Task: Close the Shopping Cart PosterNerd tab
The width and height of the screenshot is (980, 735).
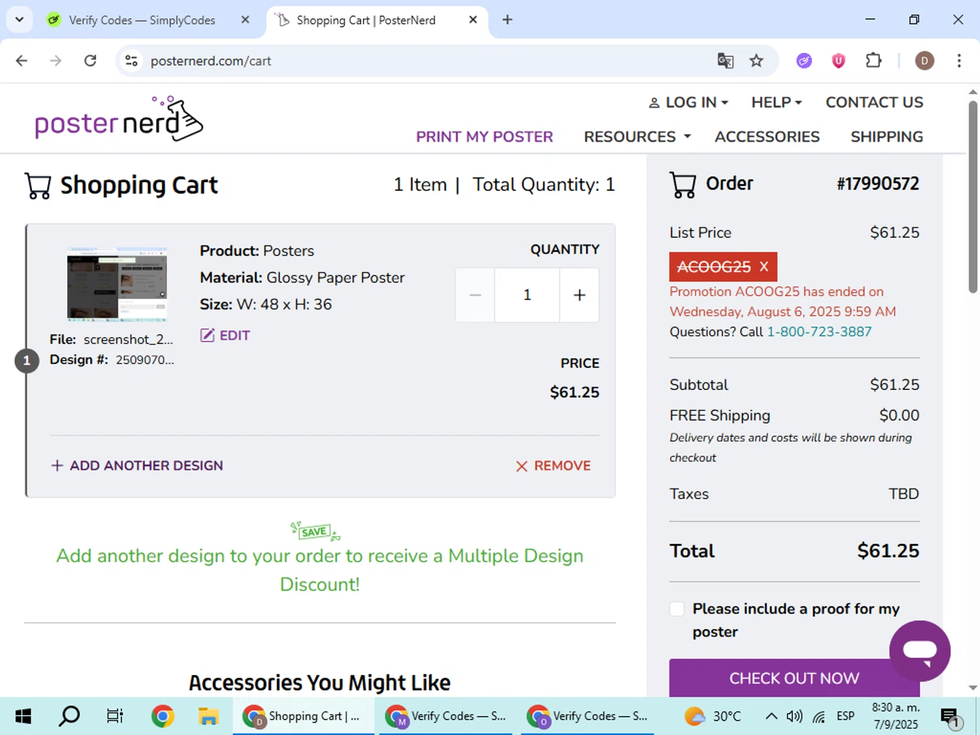Action: pos(473,20)
